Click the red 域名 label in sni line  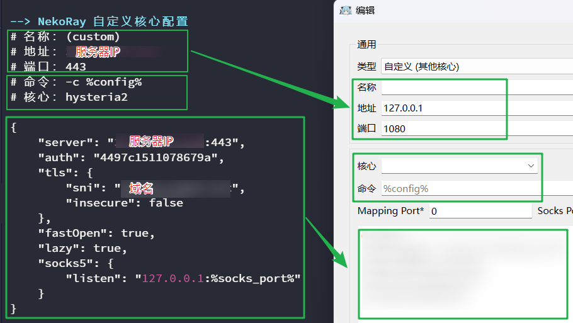(x=141, y=188)
